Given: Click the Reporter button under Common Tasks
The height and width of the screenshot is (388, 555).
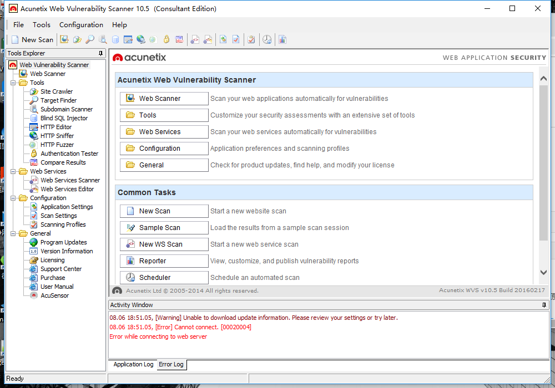Looking at the screenshot, I should tap(164, 261).
